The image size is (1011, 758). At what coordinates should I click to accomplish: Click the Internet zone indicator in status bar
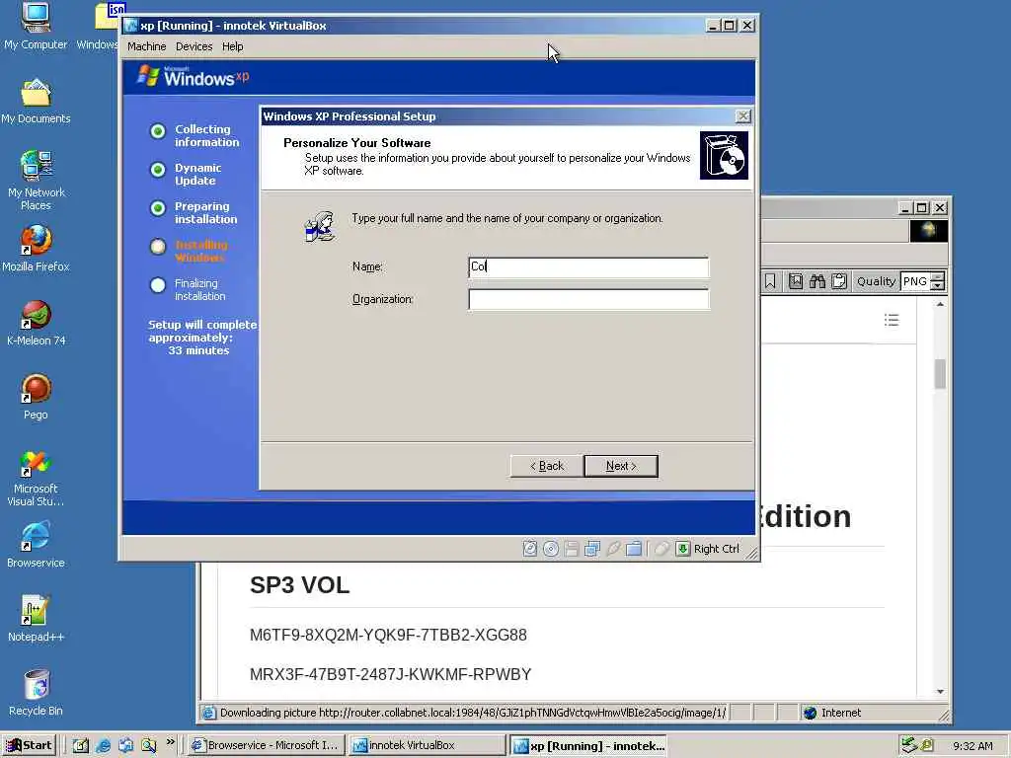tap(833, 713)
